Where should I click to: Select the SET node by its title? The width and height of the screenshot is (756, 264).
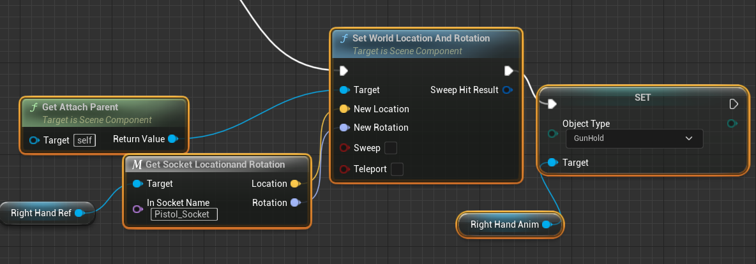[643, 98]
